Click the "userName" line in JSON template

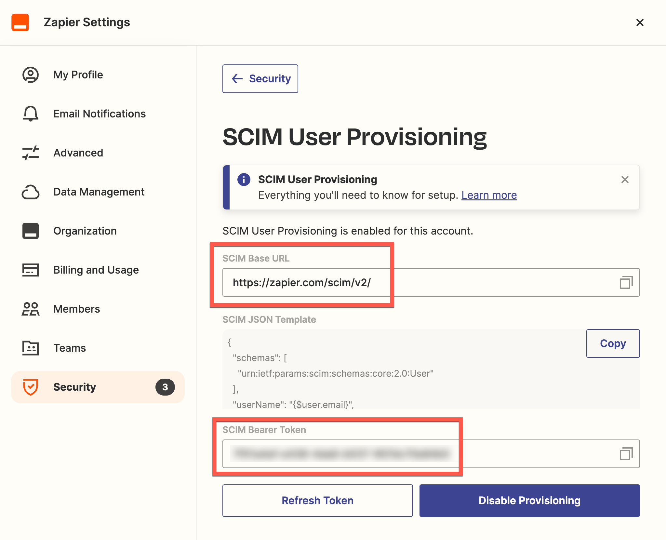293,404
